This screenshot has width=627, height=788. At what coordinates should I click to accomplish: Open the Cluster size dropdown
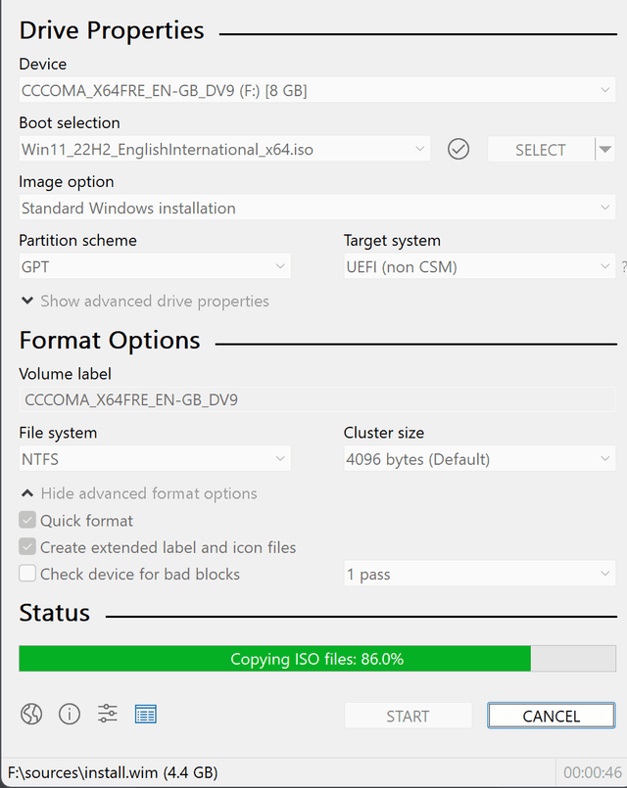pos(479,459)
